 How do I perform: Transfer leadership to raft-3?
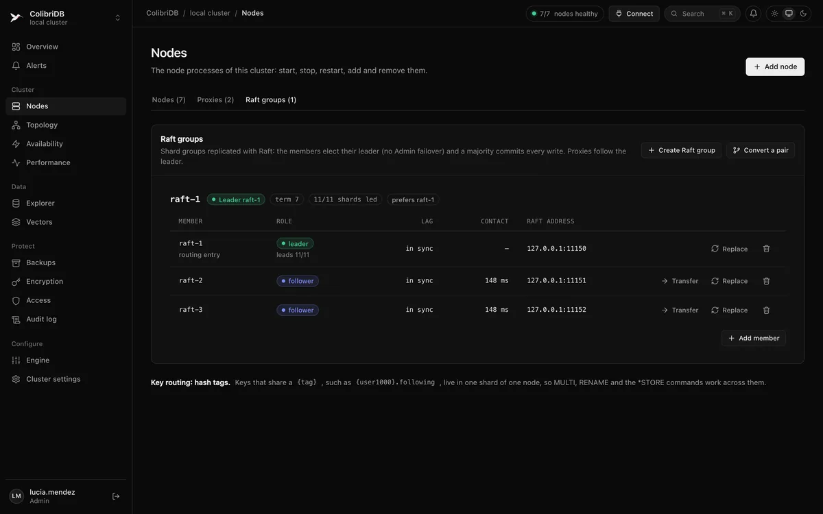[x=680, y=310]
